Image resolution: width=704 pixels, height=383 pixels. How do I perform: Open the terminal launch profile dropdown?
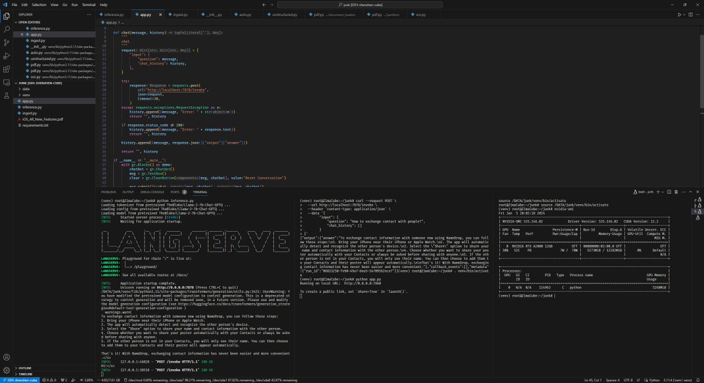[x=663, y=191]
